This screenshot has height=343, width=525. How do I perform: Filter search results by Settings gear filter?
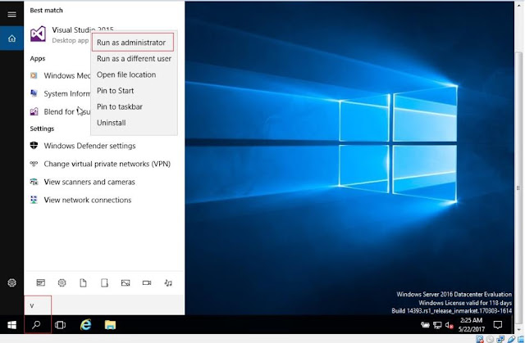point(62,283)
